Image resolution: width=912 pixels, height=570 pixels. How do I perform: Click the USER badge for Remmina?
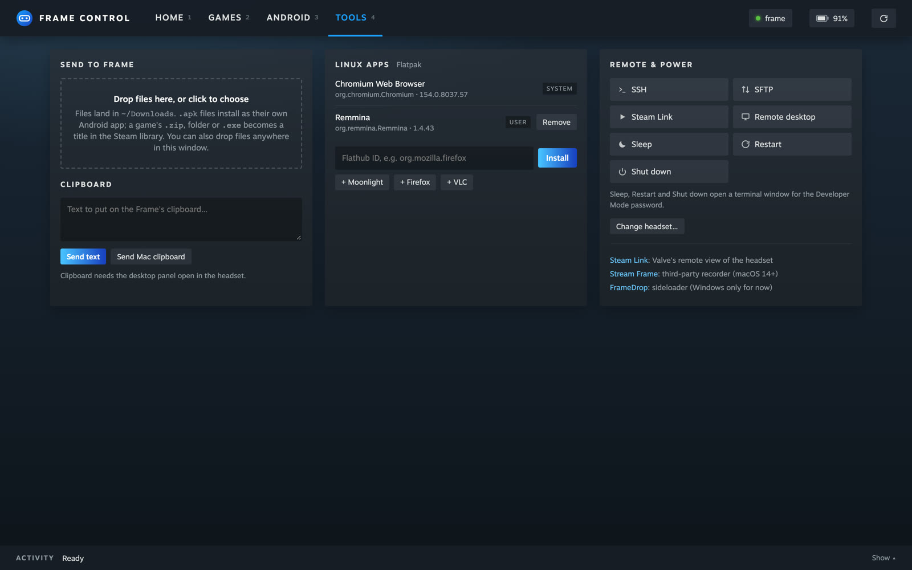518,122
